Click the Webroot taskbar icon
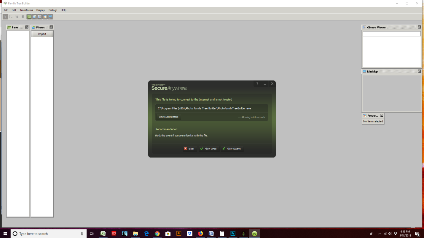The height and width of the screenshot is (238, 424). click(x=254, y=234)
